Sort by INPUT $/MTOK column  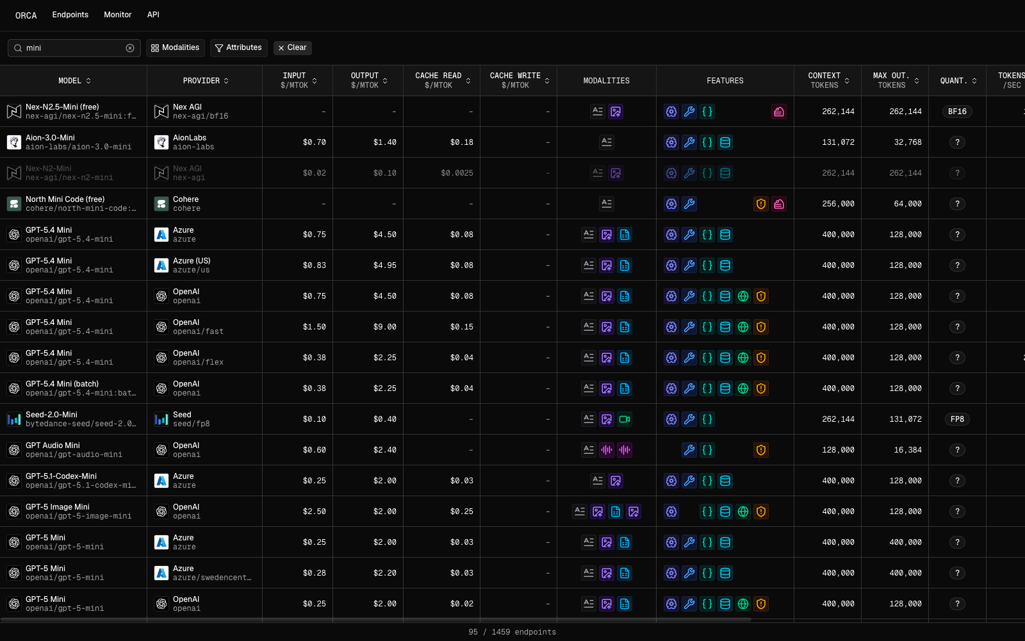tap(299, 80)
